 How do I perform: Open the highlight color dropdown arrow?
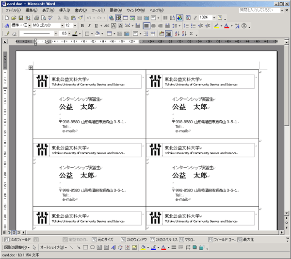(x=222, y=26)
